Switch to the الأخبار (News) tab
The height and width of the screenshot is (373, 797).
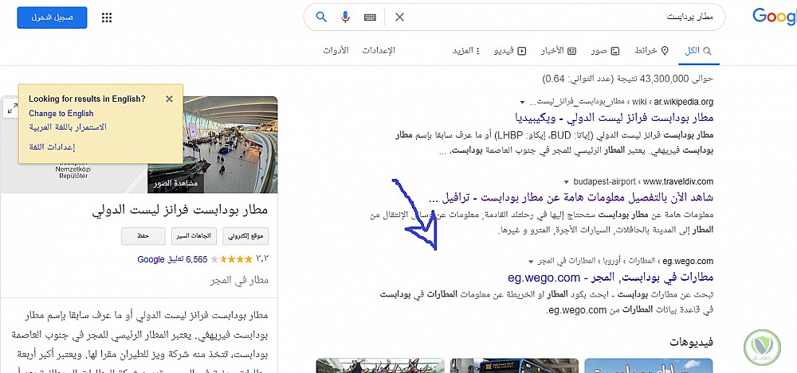[558, 51]
